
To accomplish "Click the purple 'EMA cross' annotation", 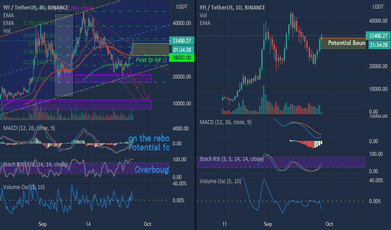I will [80, 8].
